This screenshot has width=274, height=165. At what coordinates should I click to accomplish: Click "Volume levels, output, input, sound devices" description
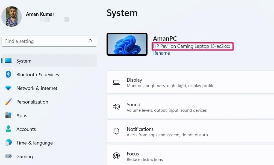pos(167,110)
